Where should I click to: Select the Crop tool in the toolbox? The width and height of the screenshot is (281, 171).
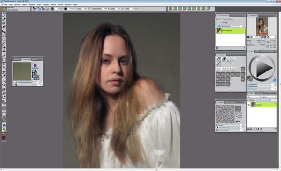point(4,51)
